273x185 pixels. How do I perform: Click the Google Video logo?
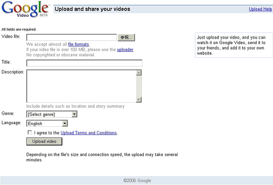coord(25,9)
